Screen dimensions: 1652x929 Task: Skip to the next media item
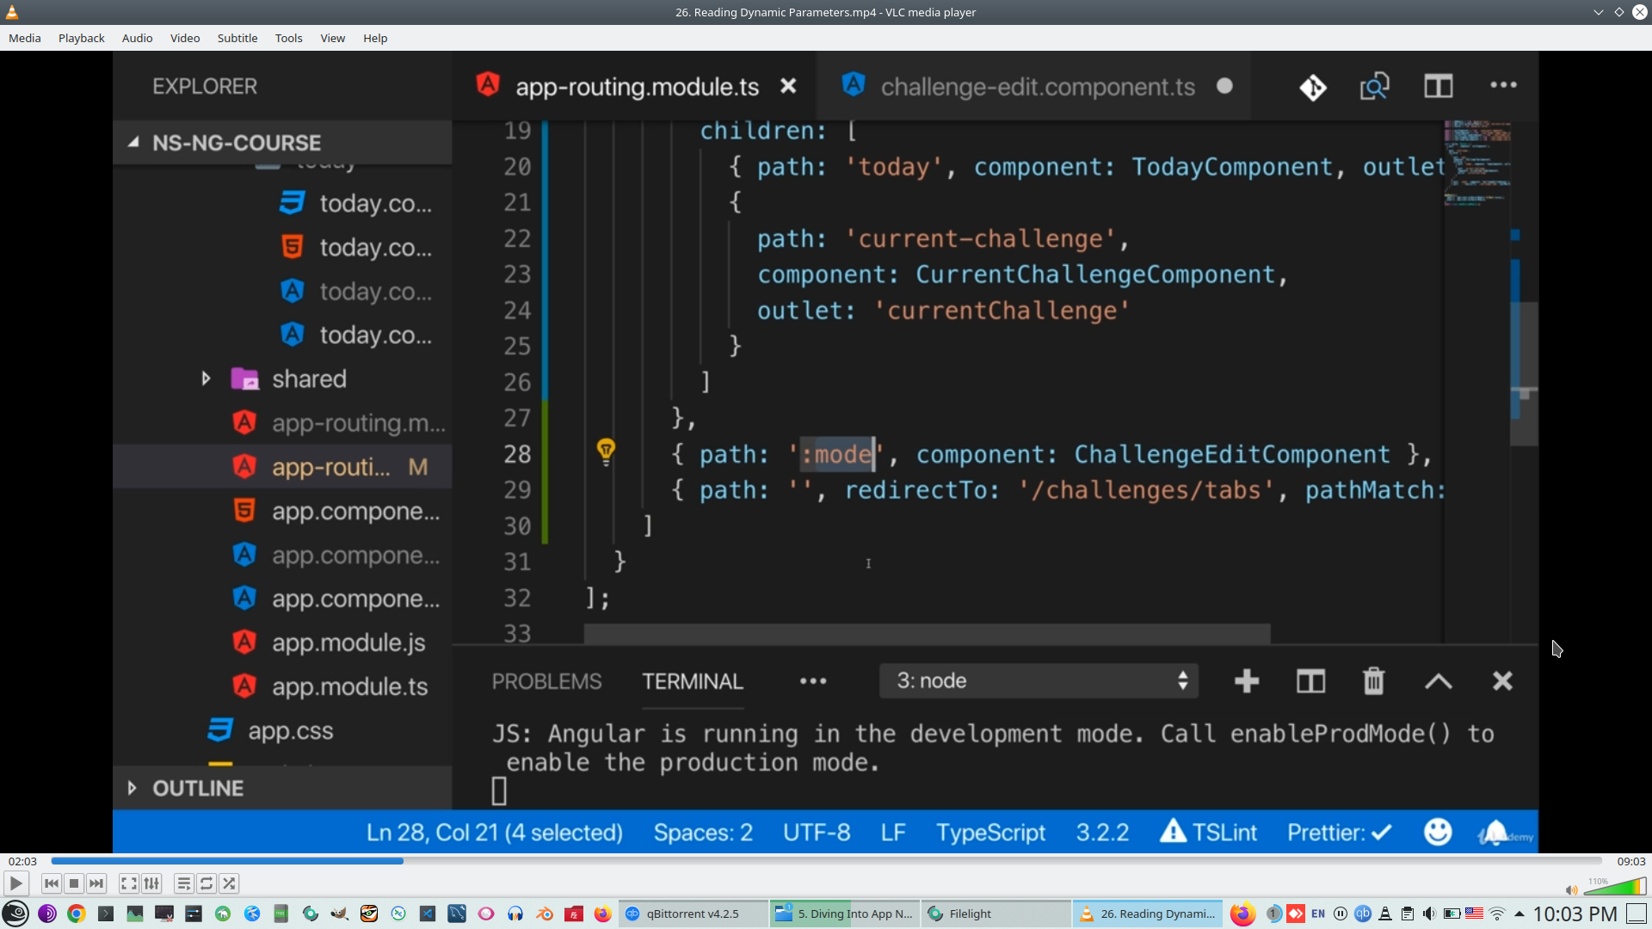coord(96,883)
